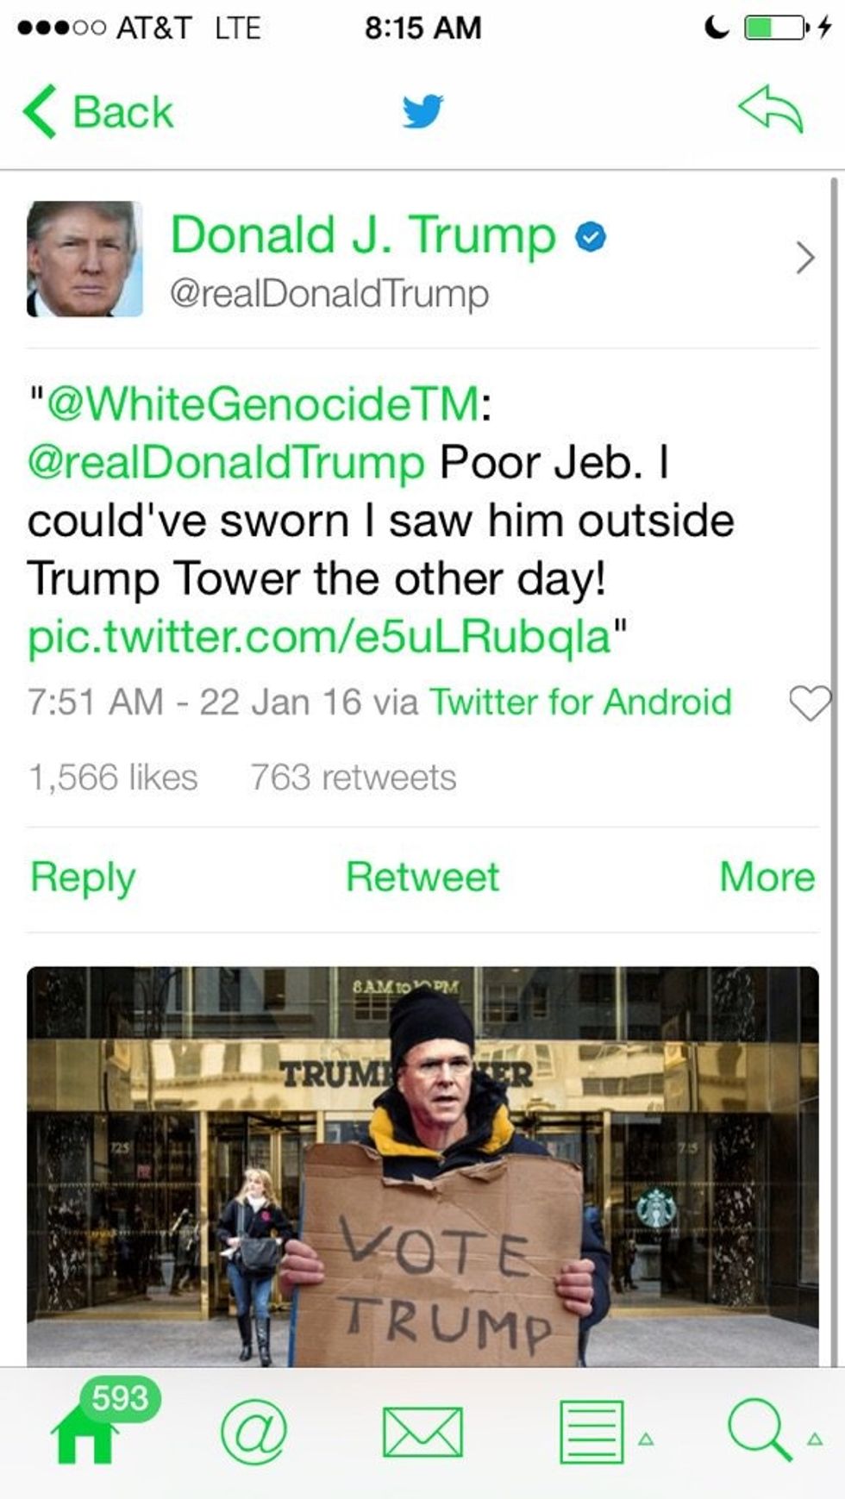Tap the blue Twitter bird logo
This screenshot has width=845, height=1499.
coord(422,111)
